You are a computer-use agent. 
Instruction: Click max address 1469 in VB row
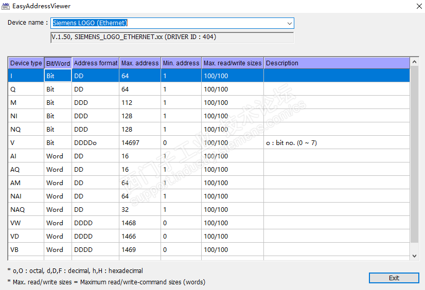[x=140, y=249]
